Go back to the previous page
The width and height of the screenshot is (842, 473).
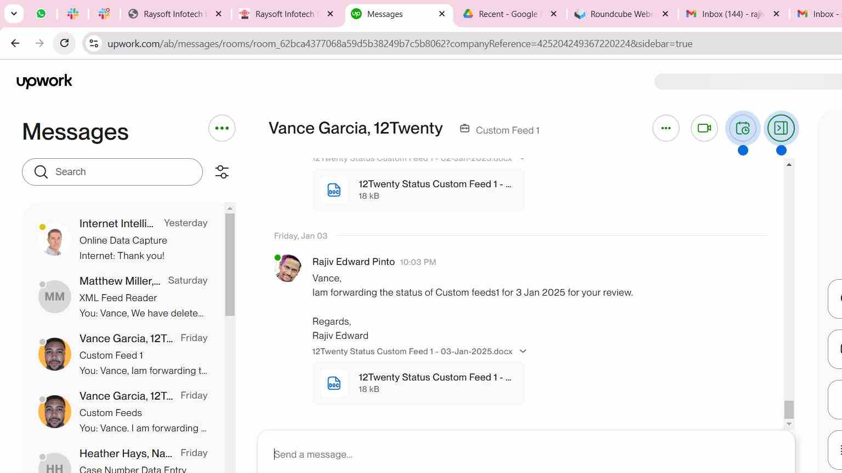[15, 43]
